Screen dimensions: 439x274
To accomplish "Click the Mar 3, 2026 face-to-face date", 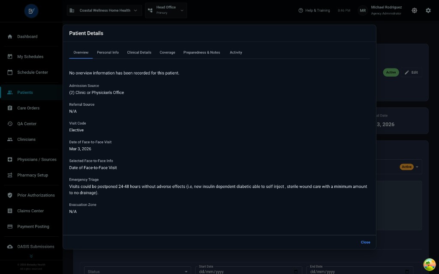I will 80,149.
